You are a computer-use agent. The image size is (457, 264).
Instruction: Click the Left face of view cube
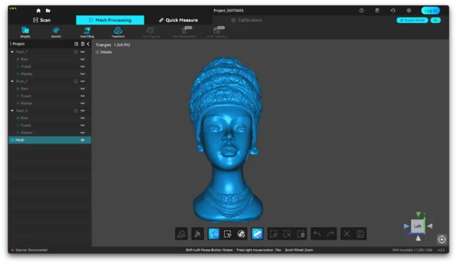[417, 226]
